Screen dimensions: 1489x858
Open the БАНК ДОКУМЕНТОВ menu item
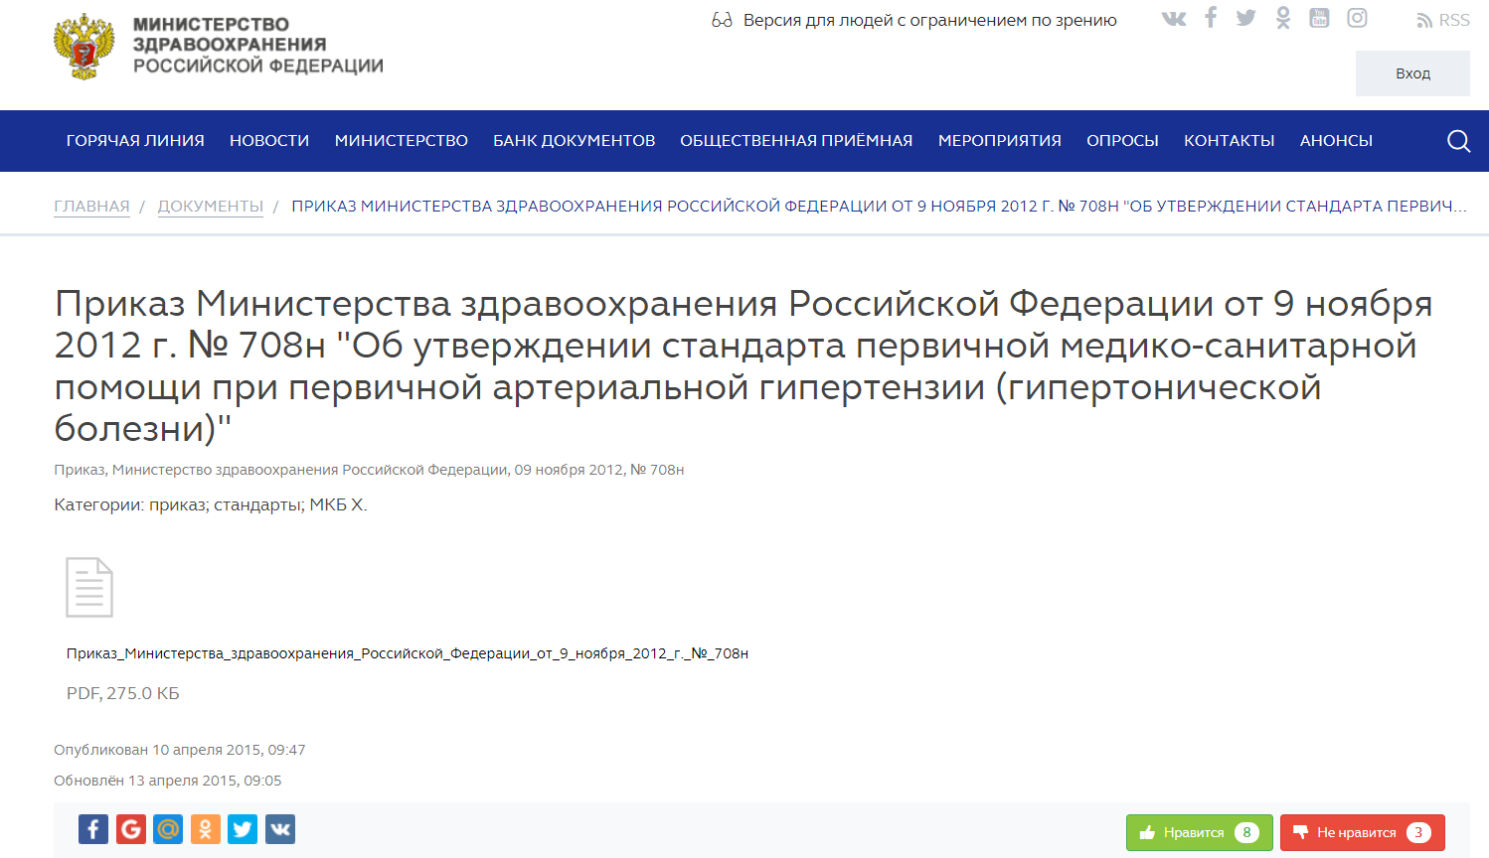click(x=575, y=141)
